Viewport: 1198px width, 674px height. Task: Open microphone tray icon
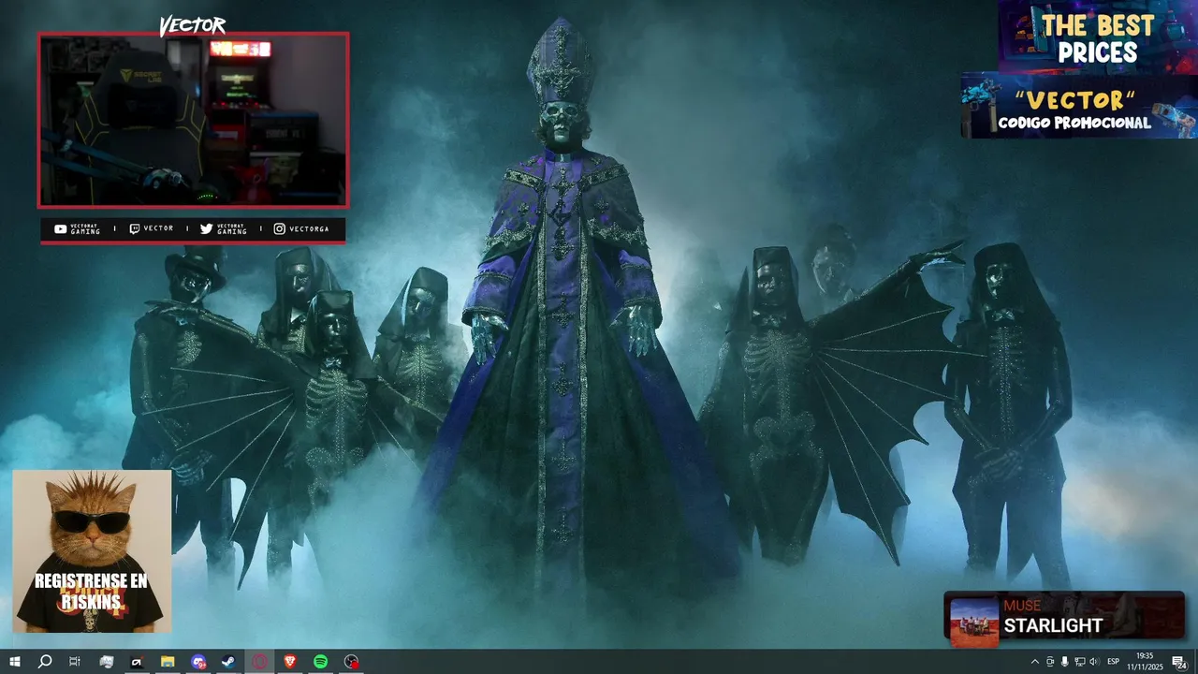pos(1064,662)
